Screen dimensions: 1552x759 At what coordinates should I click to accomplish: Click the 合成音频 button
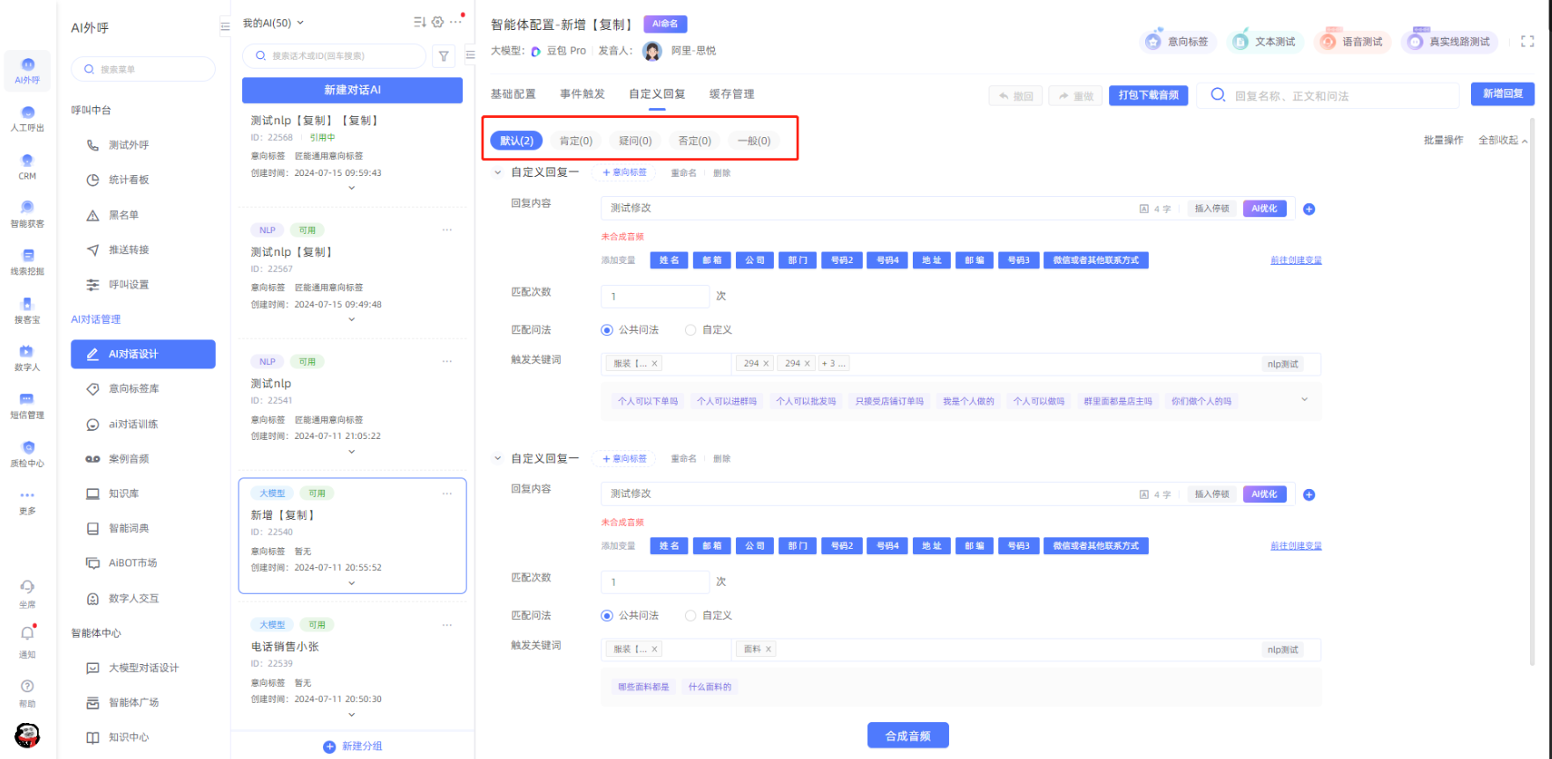pos(908,735)
